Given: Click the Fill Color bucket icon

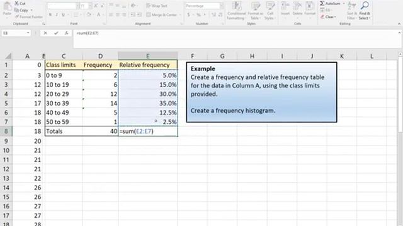Looking at the screenshot, I should [x=89, y=14].
